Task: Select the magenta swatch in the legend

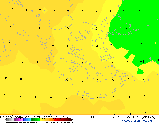Action: click(20, 120)
